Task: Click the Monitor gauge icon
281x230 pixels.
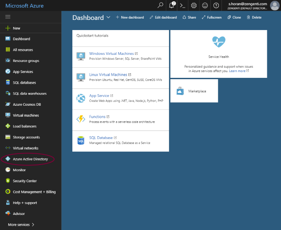Action: 7,170
